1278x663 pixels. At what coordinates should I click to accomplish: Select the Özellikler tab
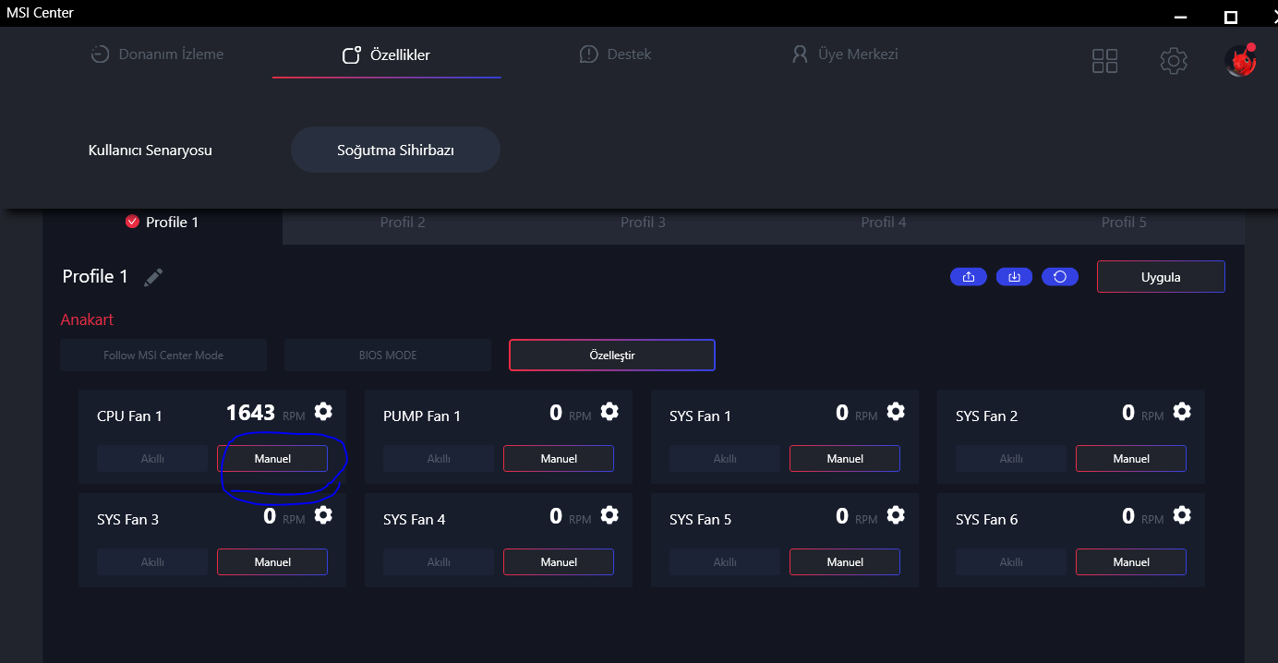(x=386, y=55)
